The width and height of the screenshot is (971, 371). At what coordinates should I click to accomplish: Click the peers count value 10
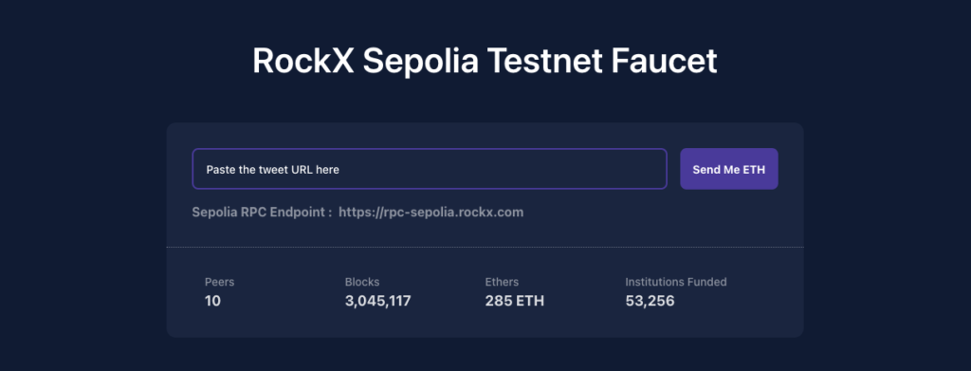212,302
